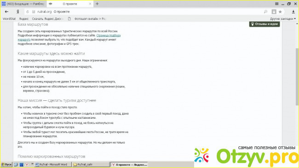Open Yandex home via the Я button
The height and width of the screenshot is (168, 299).
(18, 12)
